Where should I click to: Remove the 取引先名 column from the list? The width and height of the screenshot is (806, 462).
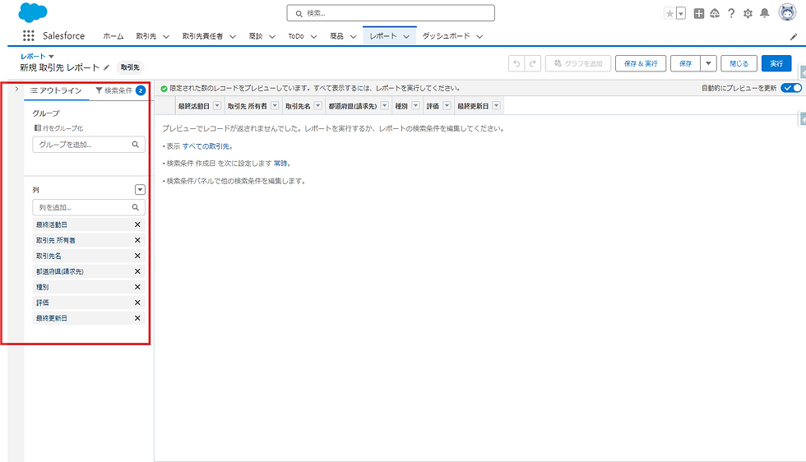pos(137,256)
